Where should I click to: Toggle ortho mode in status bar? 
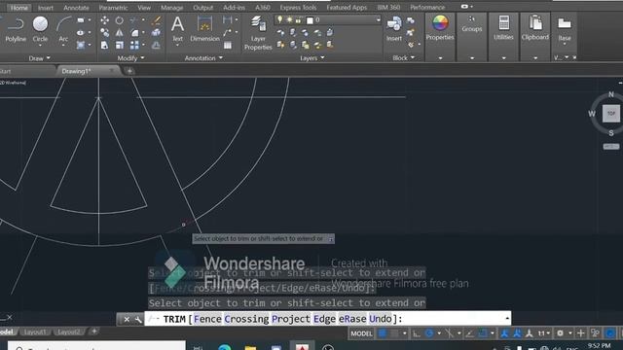point(416,333)
